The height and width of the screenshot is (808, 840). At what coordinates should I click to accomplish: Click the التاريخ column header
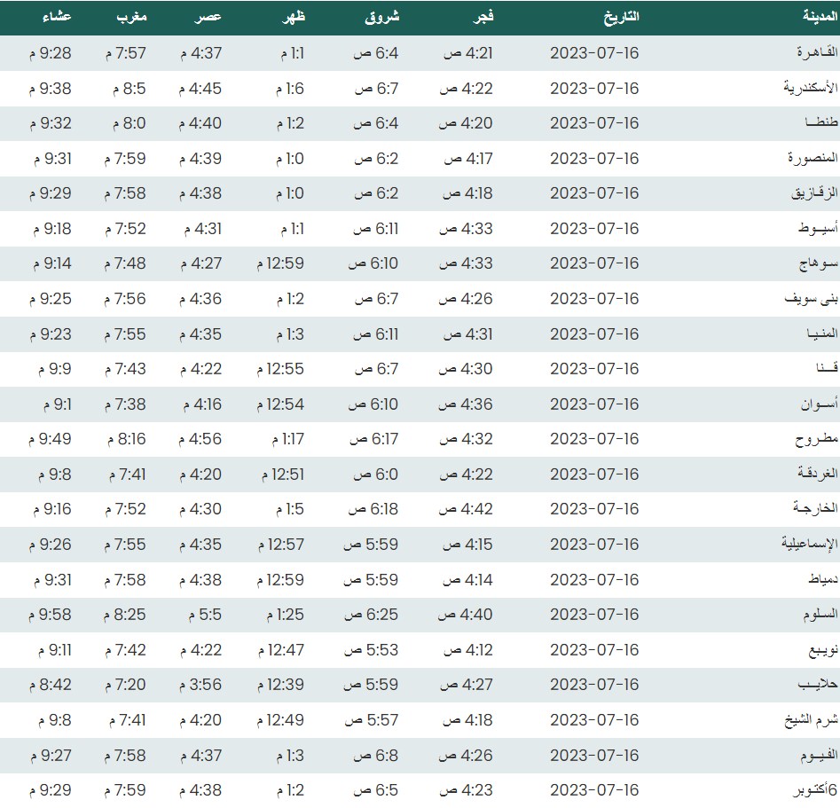620,17
